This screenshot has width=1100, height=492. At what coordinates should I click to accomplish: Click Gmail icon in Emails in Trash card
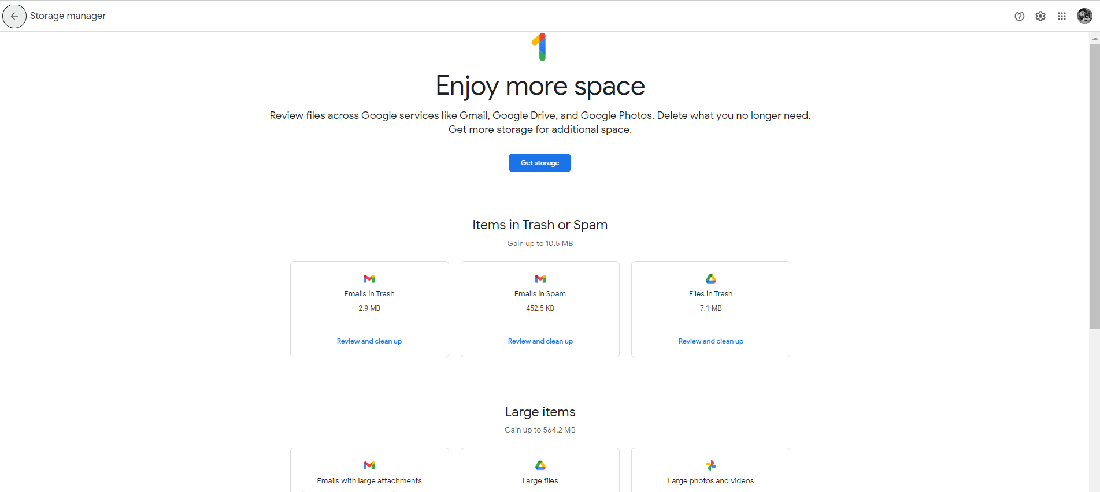pyautogui.click(x=369, y=279)
